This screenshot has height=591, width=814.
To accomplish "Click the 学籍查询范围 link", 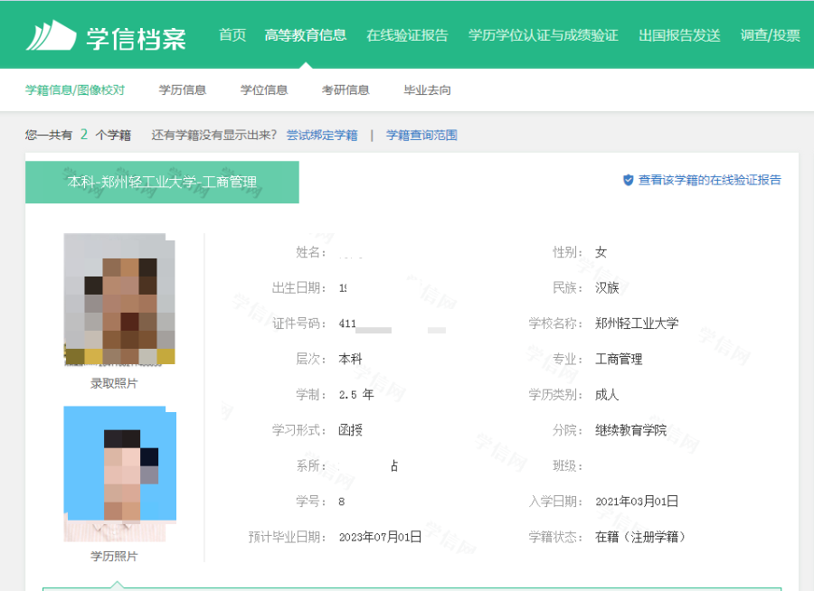I will (x=421, y=136).
